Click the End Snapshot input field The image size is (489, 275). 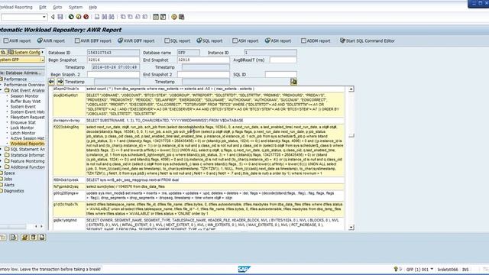[x=203, y=60]
